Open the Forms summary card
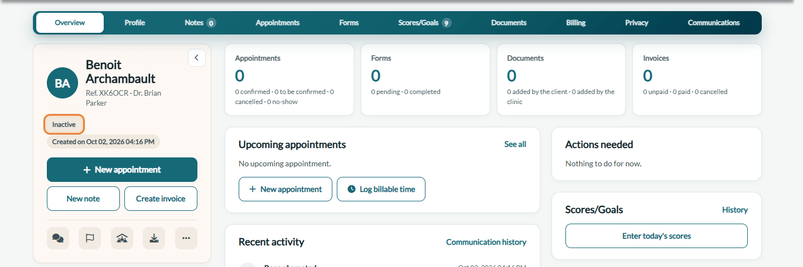This screenshot has height=267, width=803. (x=425, y=80)
